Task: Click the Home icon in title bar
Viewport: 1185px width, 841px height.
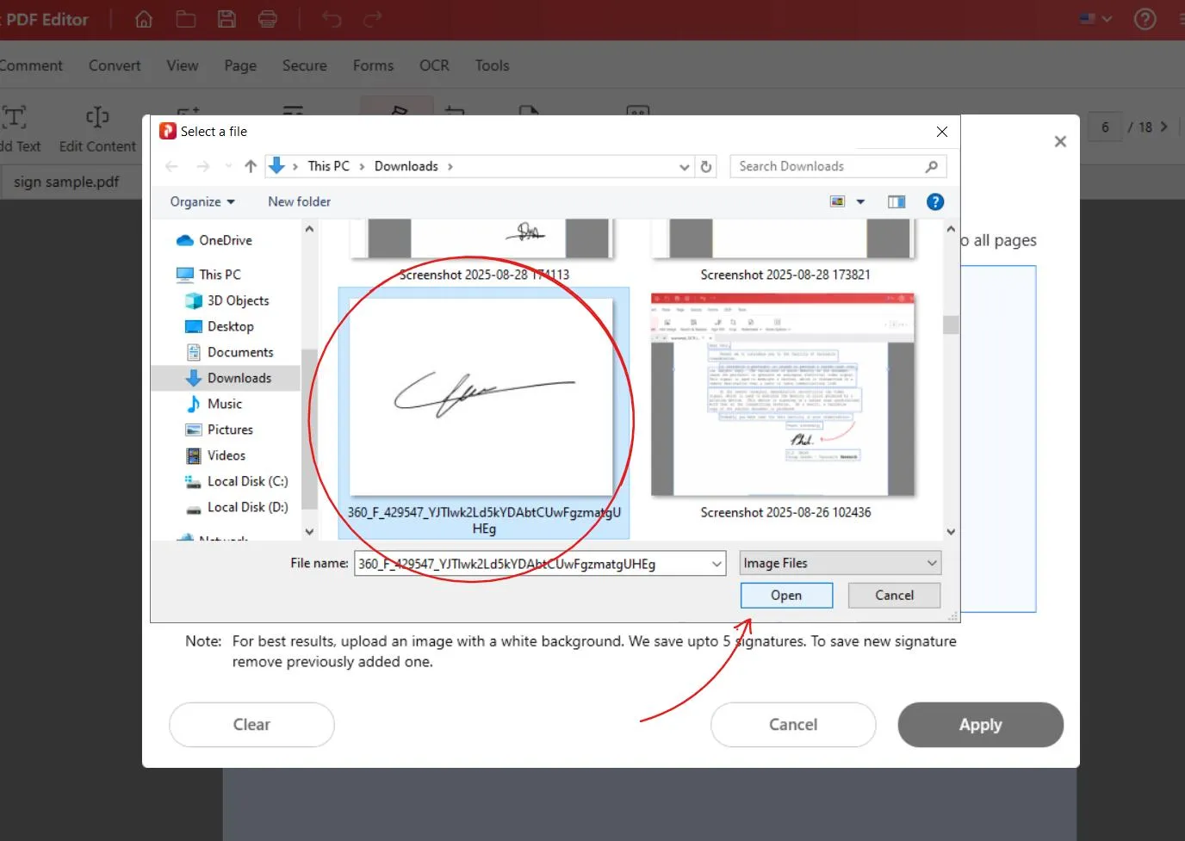Action: [x=144, y=19]
